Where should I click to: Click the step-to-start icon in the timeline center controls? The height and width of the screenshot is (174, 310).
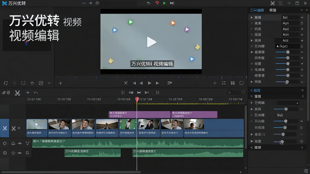(139, 92)
